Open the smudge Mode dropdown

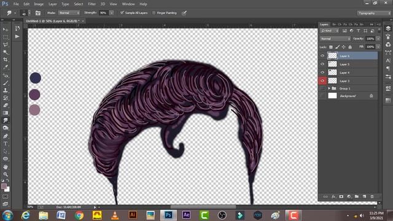coord(69,13)
